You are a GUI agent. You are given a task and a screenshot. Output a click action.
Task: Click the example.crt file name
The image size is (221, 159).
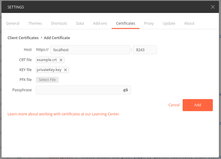[47, 60]
